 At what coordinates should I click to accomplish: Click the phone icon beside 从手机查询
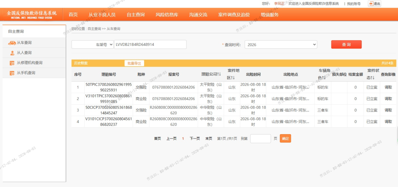[12, 73]
